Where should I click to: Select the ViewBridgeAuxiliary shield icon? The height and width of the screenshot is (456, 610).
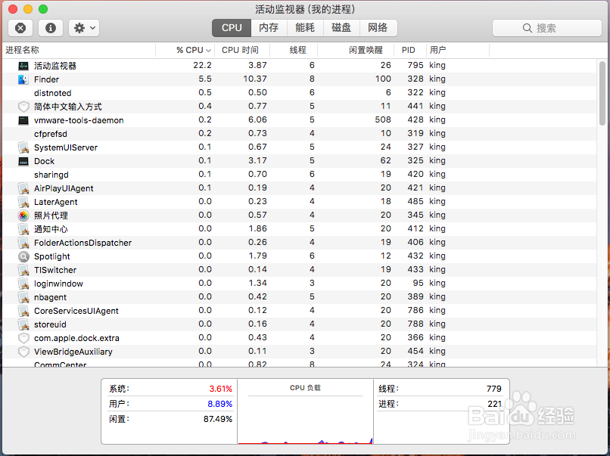pyautogui.click(x=23, y=352)
